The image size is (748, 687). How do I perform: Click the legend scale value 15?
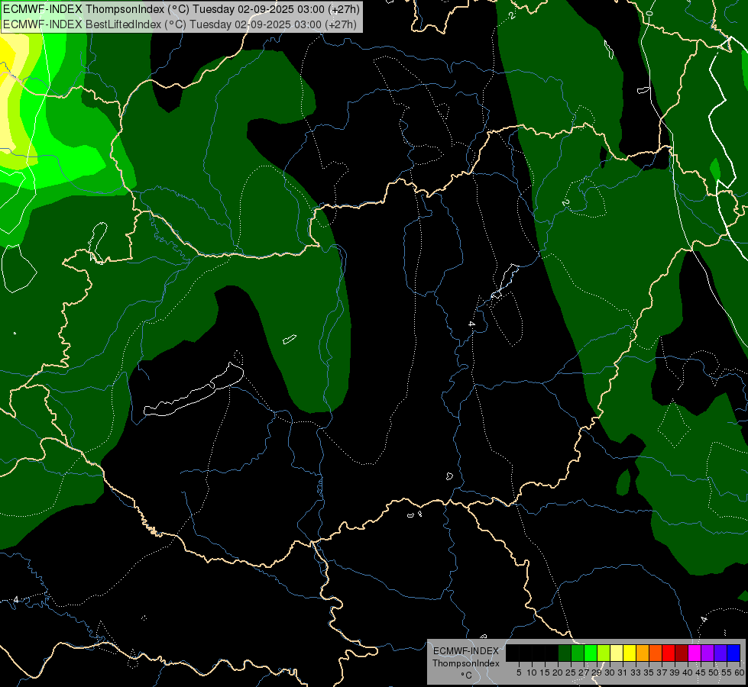coord(545,672)
